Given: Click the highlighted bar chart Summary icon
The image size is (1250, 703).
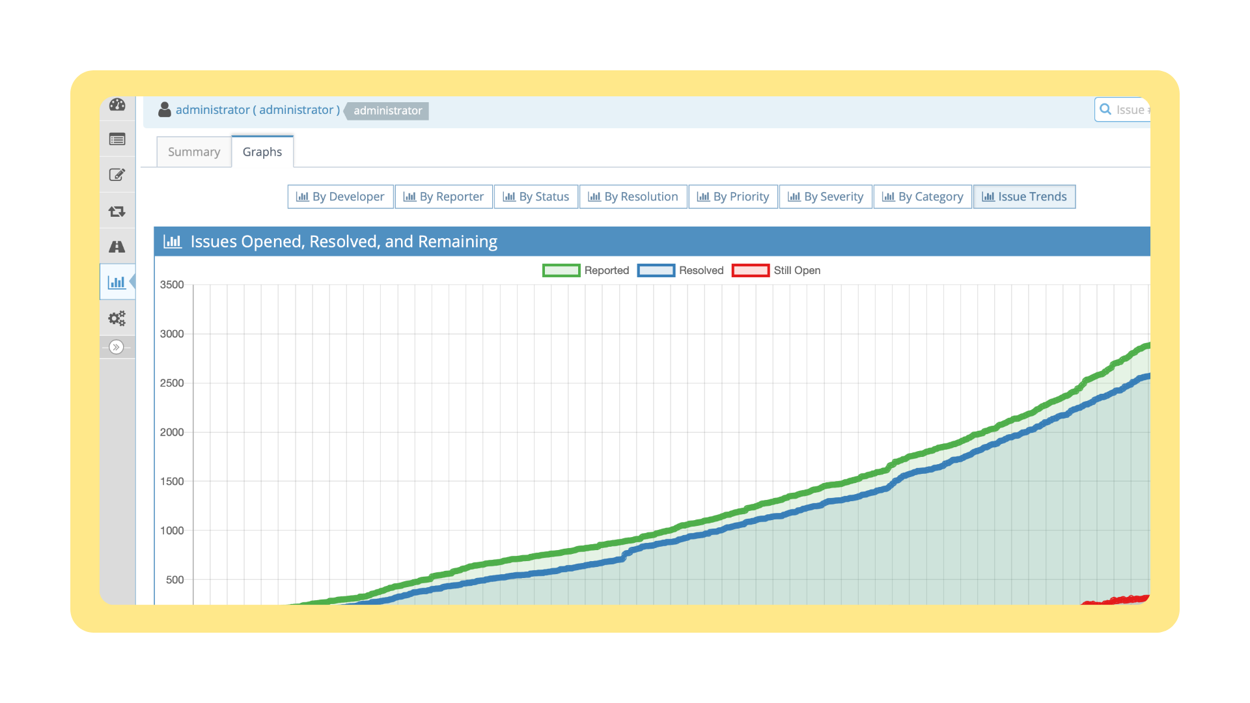Looking at the screenshot, I should (117, 282).
